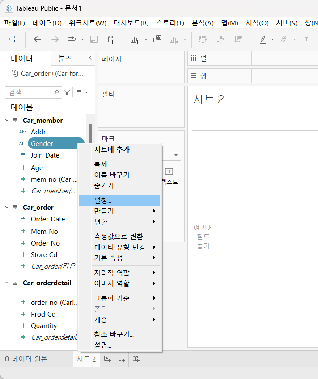Viewport: 318px width, 379px height.
Task: Select the 시트 2 sheet tab
Action: click(86, 359)
